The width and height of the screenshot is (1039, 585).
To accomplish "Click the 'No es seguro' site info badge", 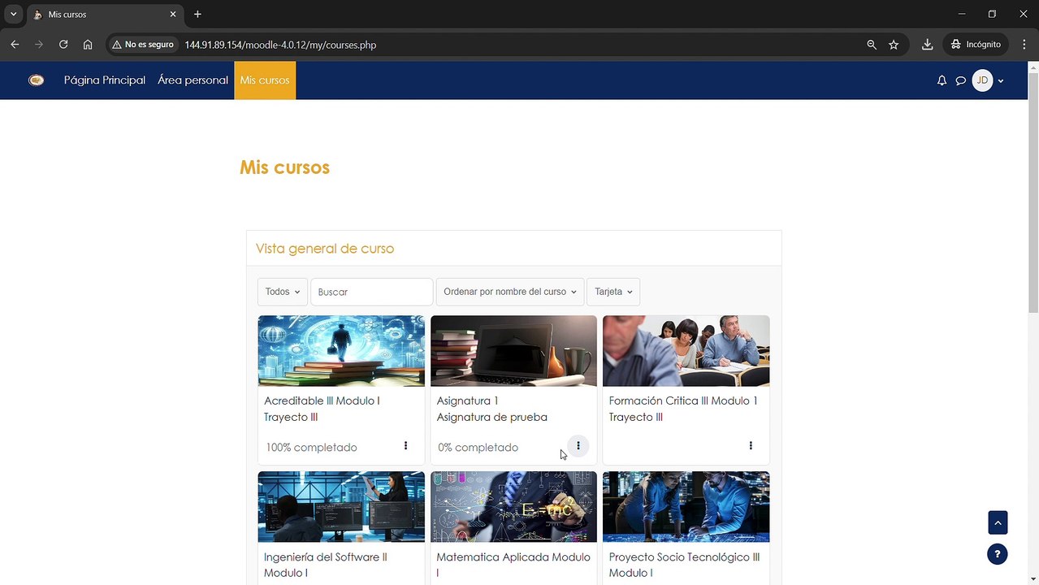I will [143, 45].
